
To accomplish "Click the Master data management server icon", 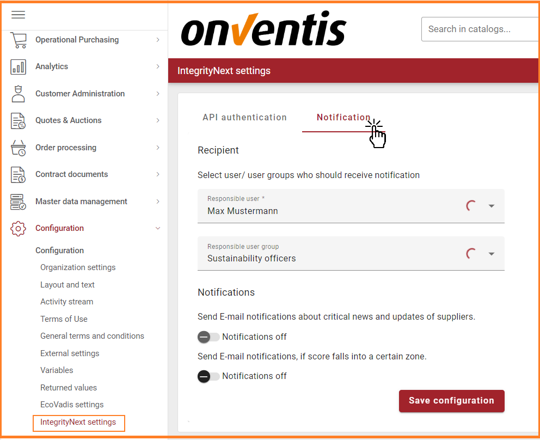I will (19, 201).
